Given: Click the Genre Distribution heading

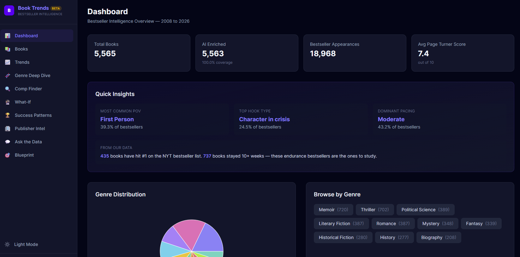Looking at the screenshot, I should click(x=120, y=194).
